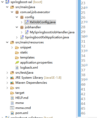Click the MySpringbootJobHandler.java file icon
The height and width of the screenshot is (118, 97).
tap(27, 32)
